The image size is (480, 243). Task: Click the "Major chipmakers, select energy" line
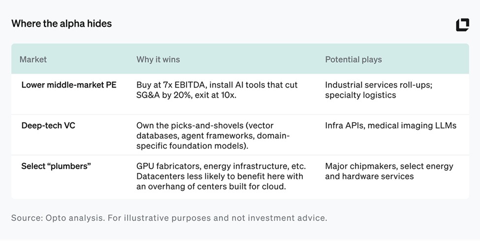tap(389, 166)
